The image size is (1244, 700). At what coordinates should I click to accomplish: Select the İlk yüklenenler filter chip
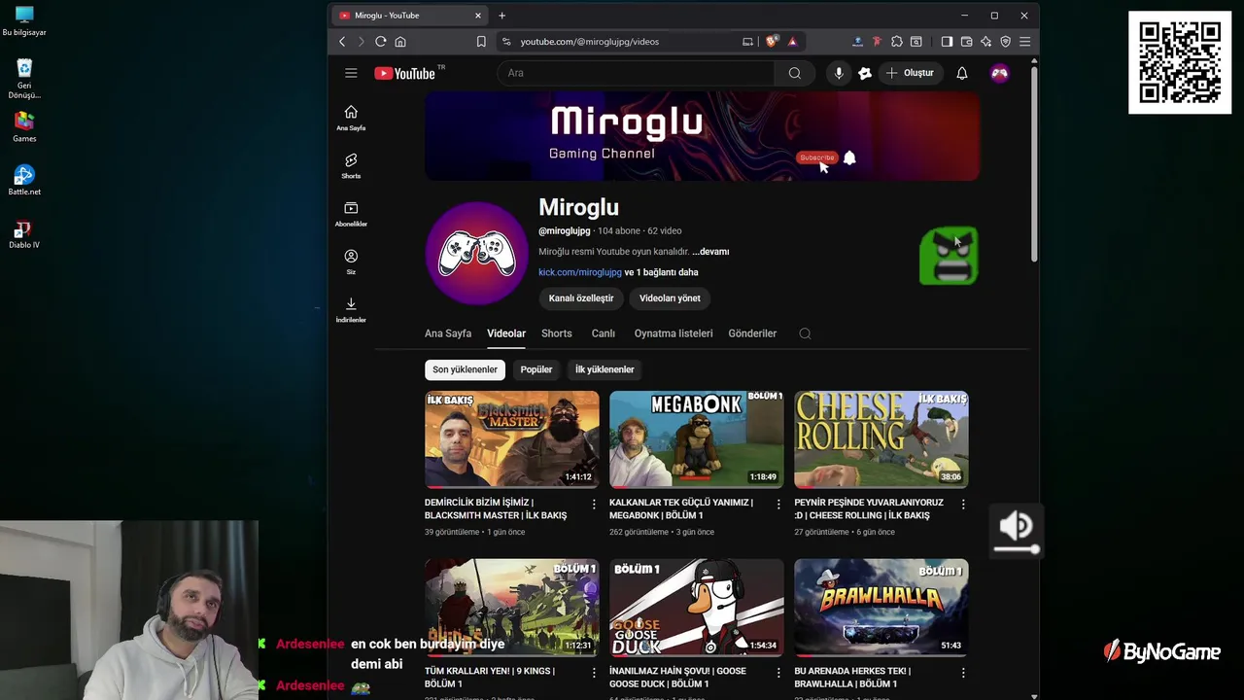605,369
